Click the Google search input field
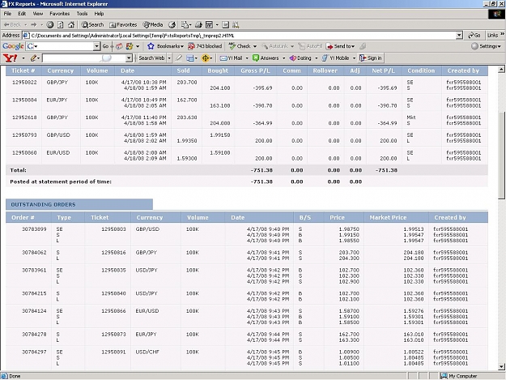This screenshot has height=380, width=506. [x=63, y=46]
